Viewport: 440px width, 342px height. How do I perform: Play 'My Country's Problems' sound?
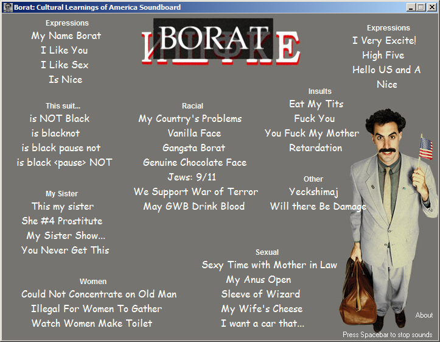click(190, 119)
